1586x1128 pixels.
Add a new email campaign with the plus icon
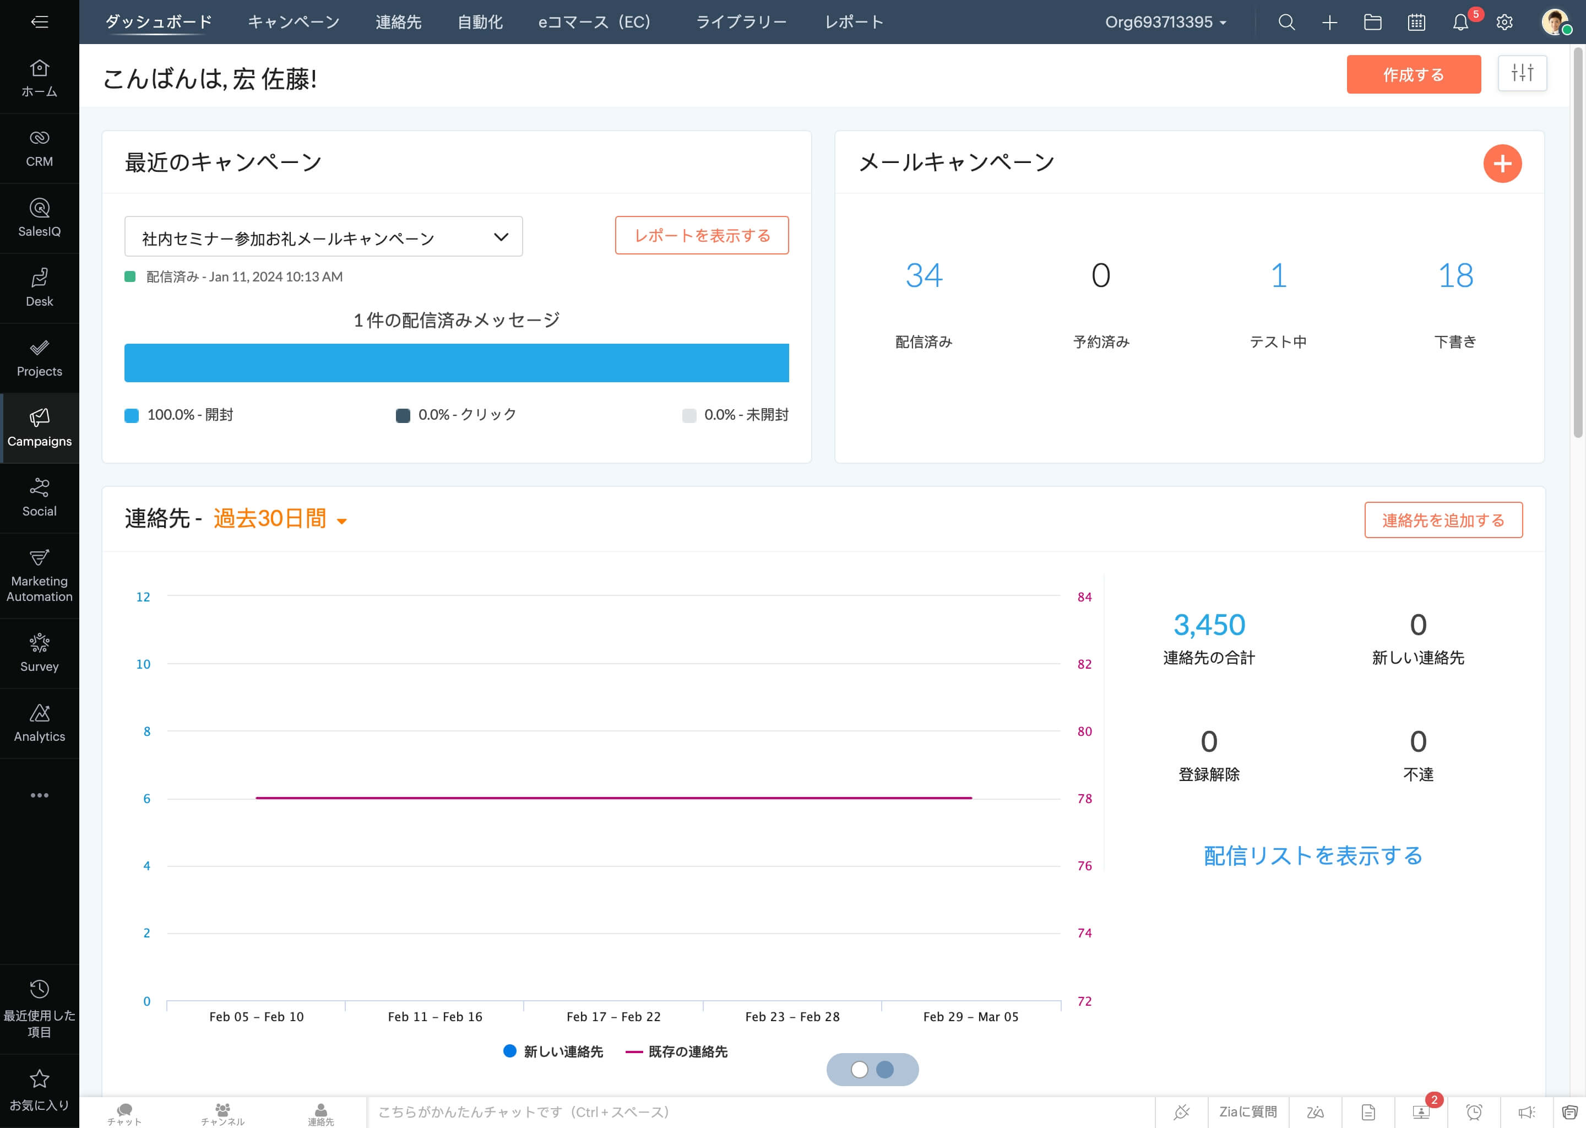tap(1502, 163)
